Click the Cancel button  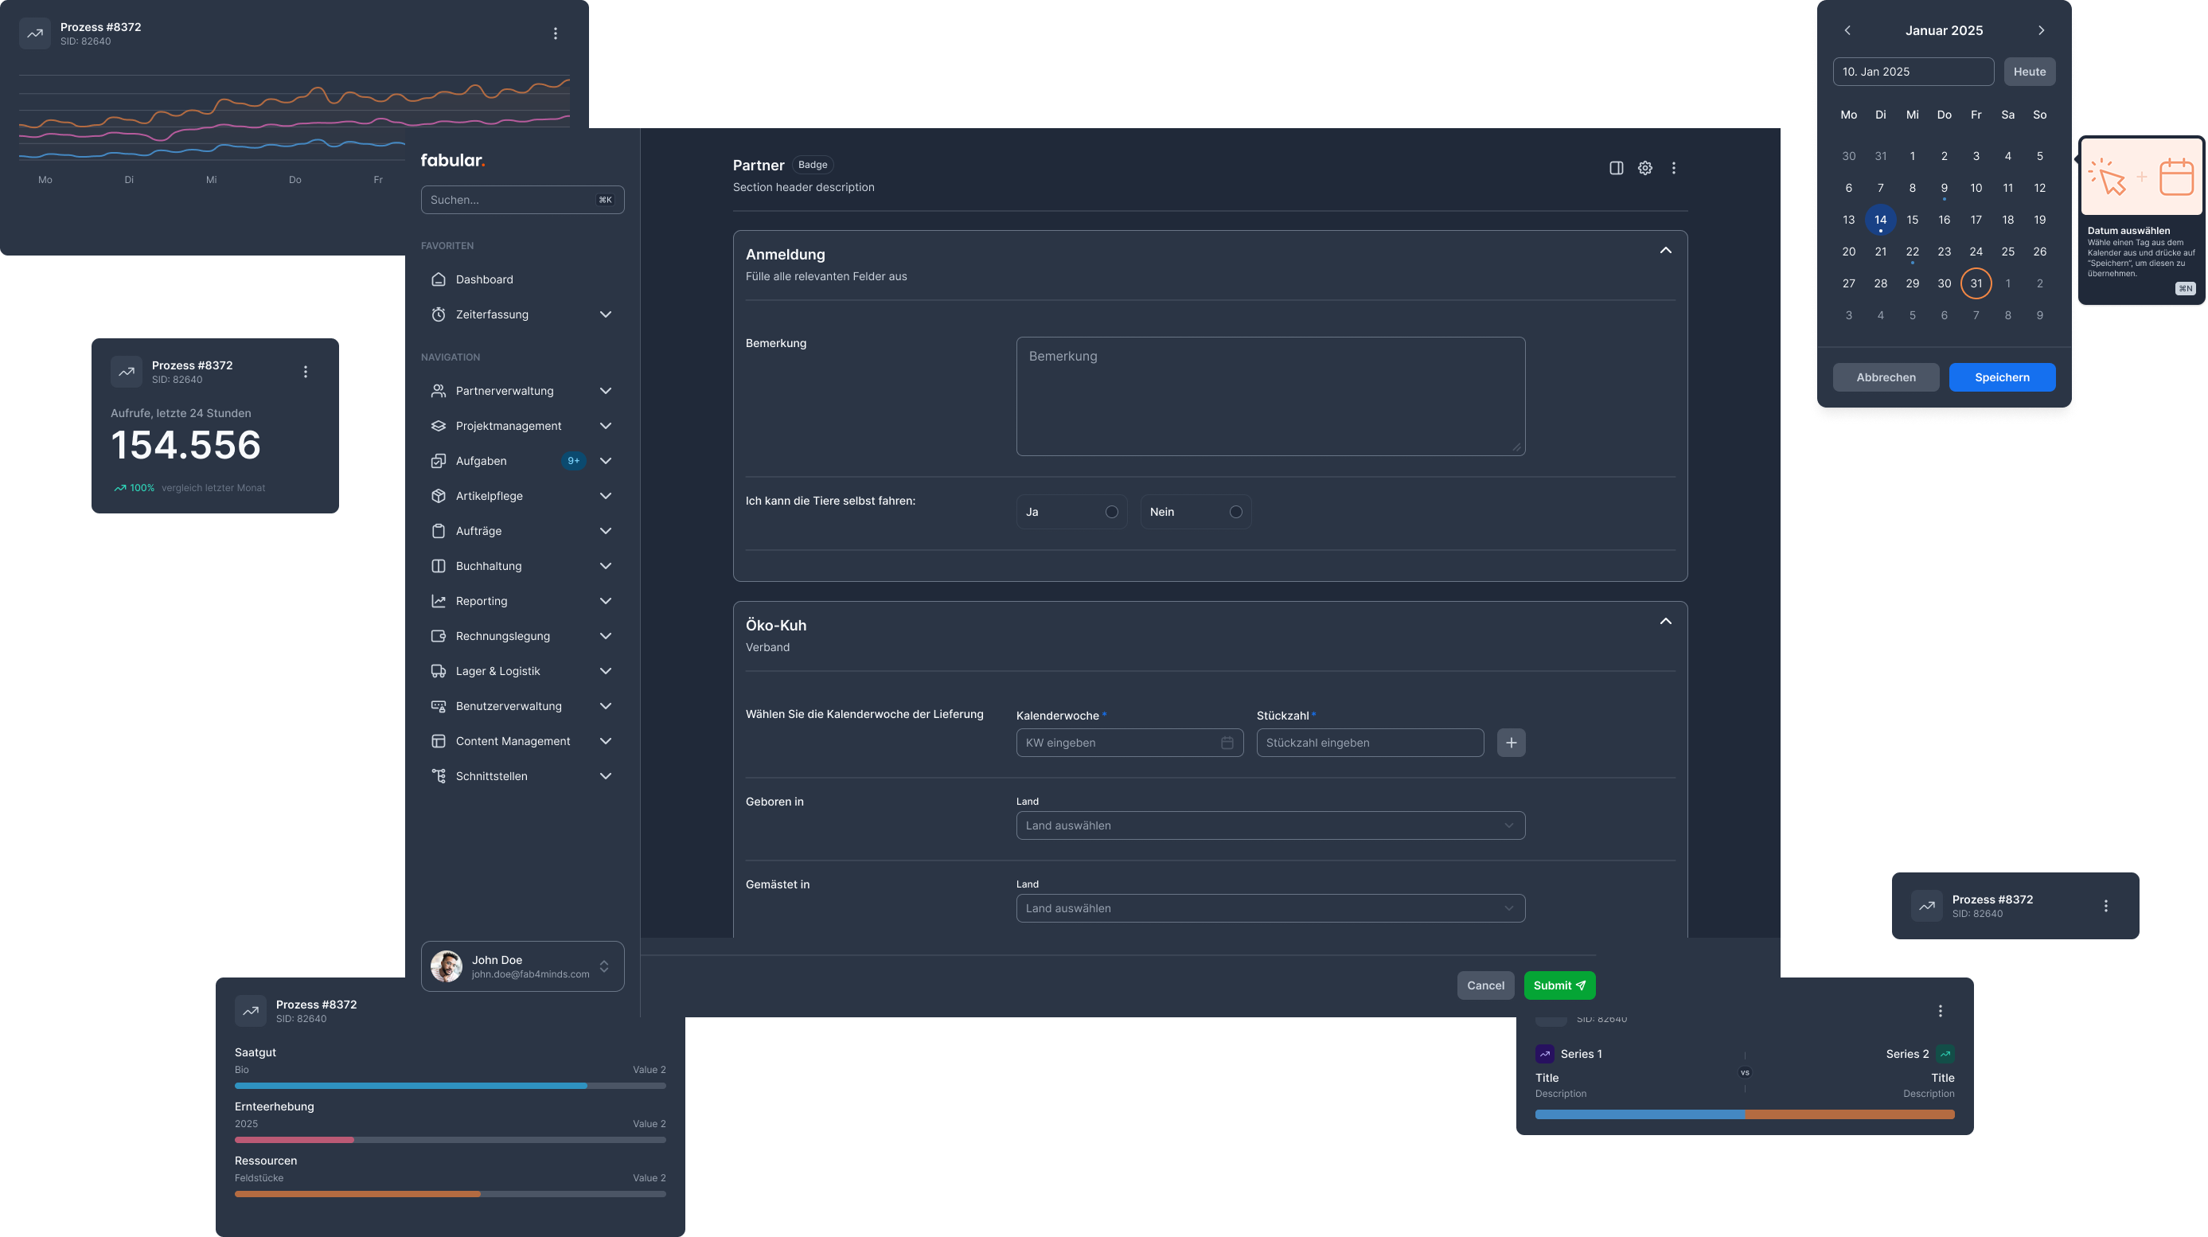tap(1485, 985)
